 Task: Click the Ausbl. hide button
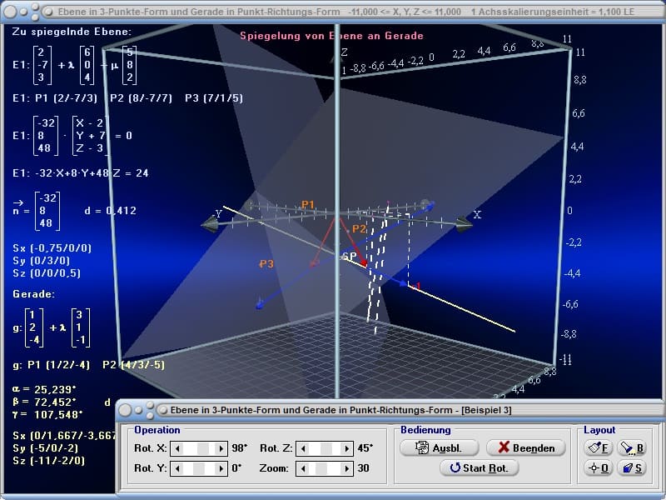point(440,447)
